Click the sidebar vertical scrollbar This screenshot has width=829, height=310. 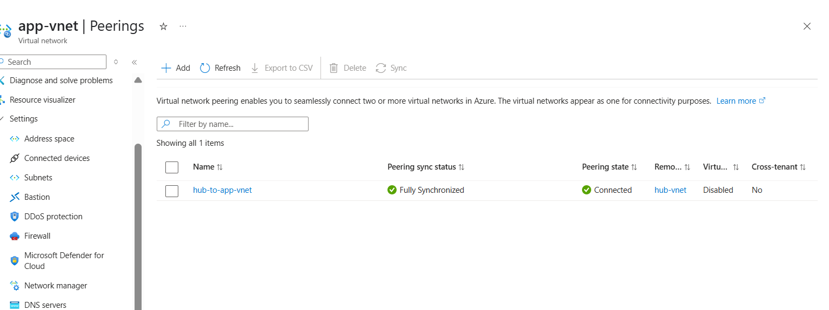point(138,216)
